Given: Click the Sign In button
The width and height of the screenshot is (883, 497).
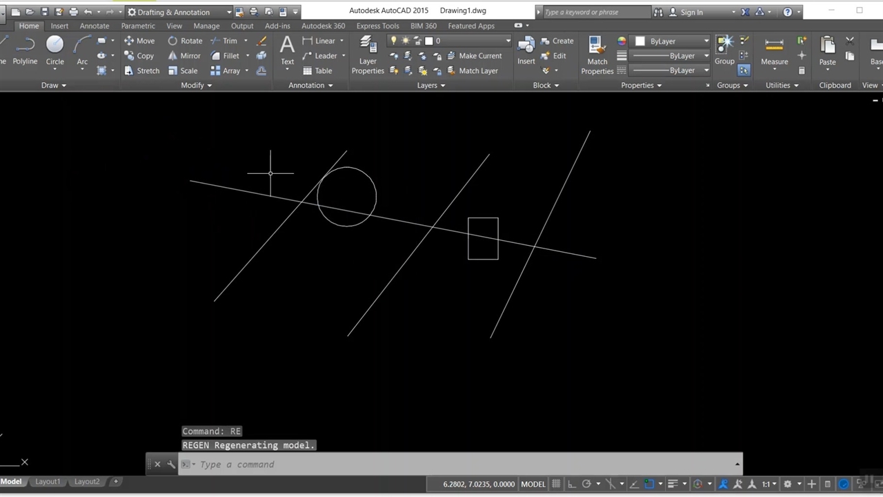Looking at the screenshot, I should pyautogui.click(x=691, y=12).
